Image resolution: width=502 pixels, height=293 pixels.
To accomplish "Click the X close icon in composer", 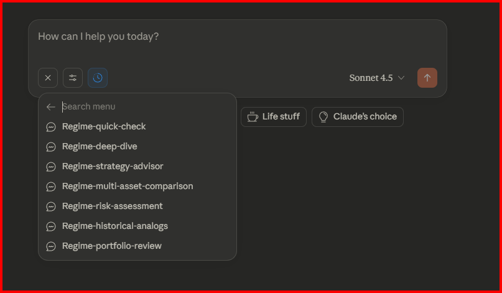I will click(x=48, y=78).
